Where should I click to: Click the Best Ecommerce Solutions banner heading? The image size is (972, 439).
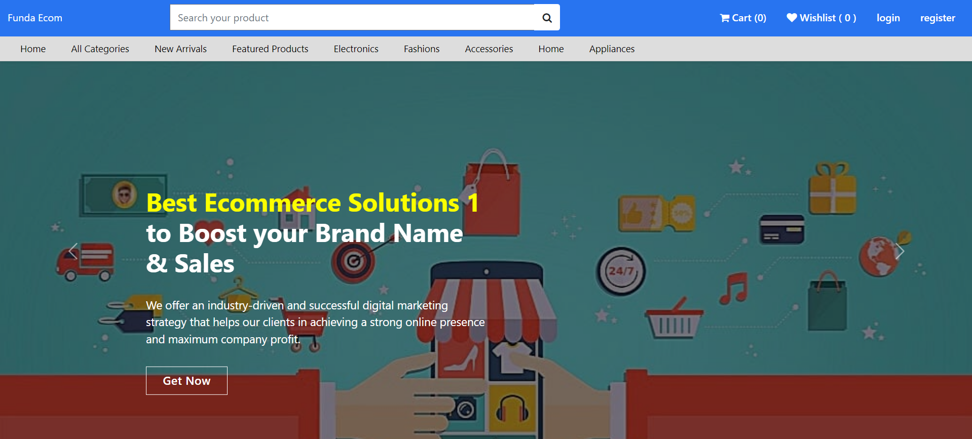click(312, 203)
